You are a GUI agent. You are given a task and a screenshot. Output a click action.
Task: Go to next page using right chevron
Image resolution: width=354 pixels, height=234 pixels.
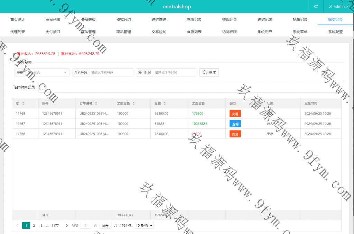(67, 225)
